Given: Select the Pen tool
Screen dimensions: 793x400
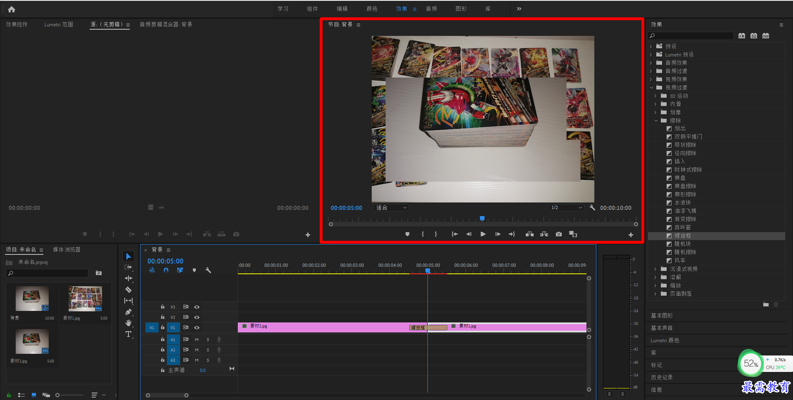Looking at the screenshot, I should click(128, 312).
